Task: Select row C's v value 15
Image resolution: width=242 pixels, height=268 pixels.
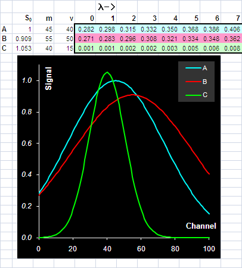Action: pos(64,48)
